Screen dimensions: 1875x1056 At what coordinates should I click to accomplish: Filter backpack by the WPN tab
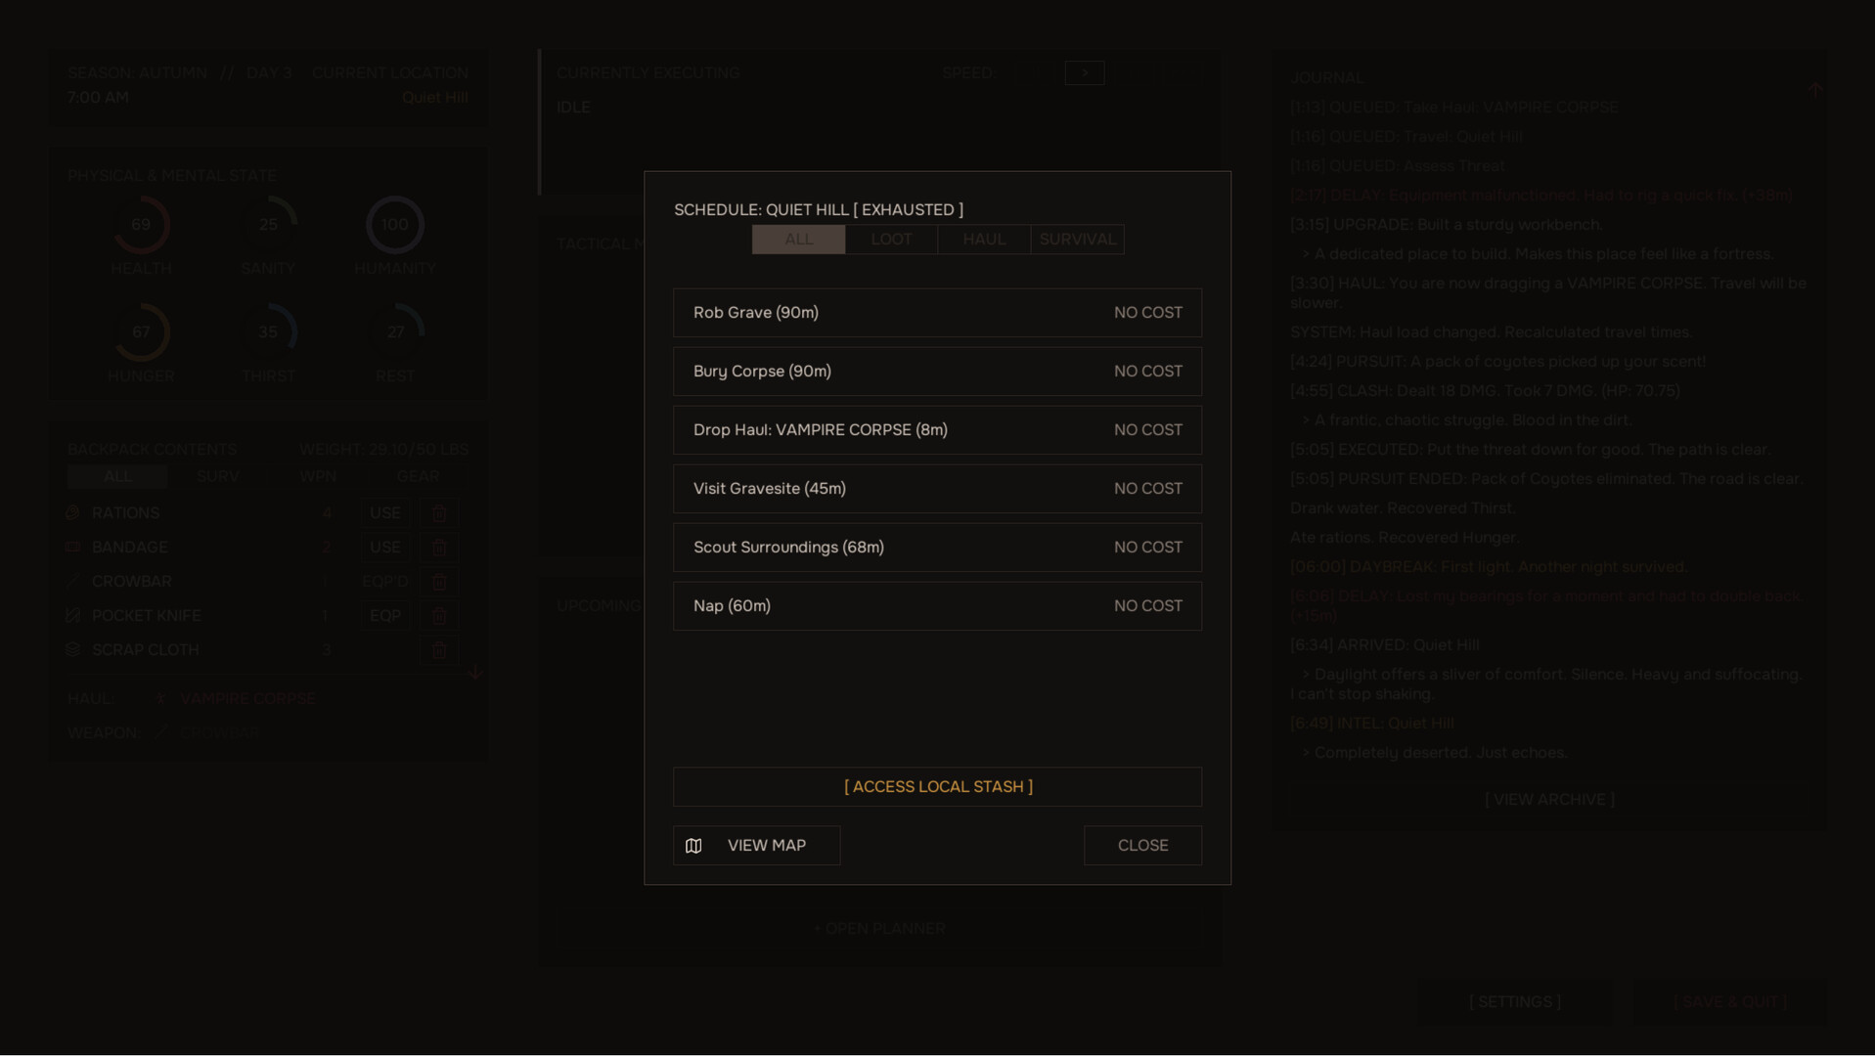(x=318, y=476)
